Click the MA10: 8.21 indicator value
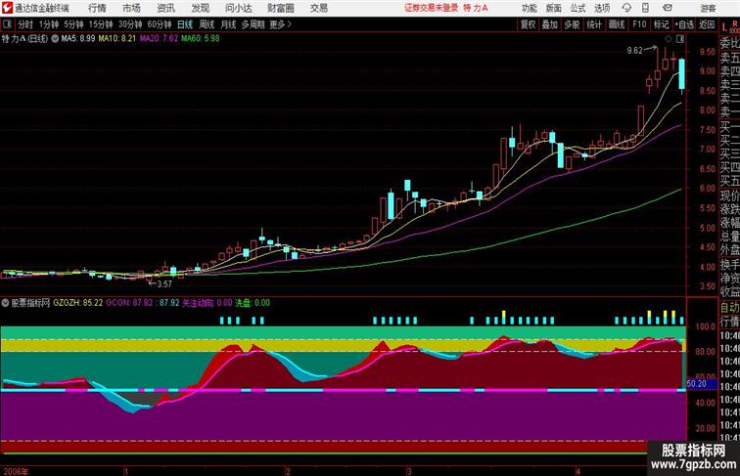Viewport: 740px width, 476px height. pyautogui.click(x=117, y=39)
